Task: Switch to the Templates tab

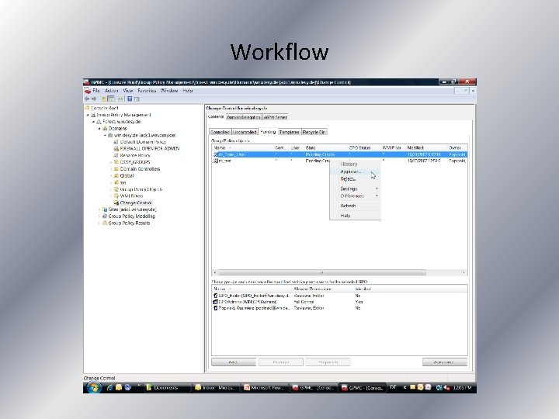Action: tap(290, 132)
